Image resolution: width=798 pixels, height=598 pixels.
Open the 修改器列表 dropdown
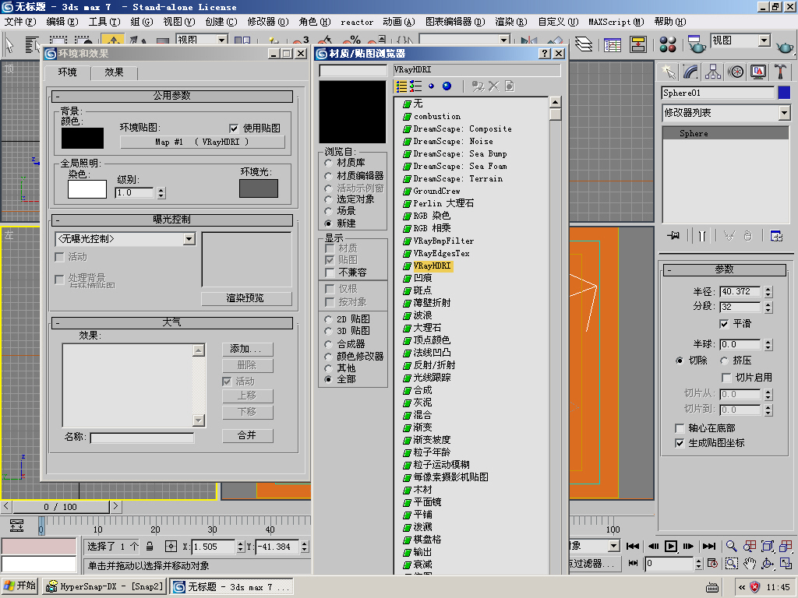[x=784, y=113]
